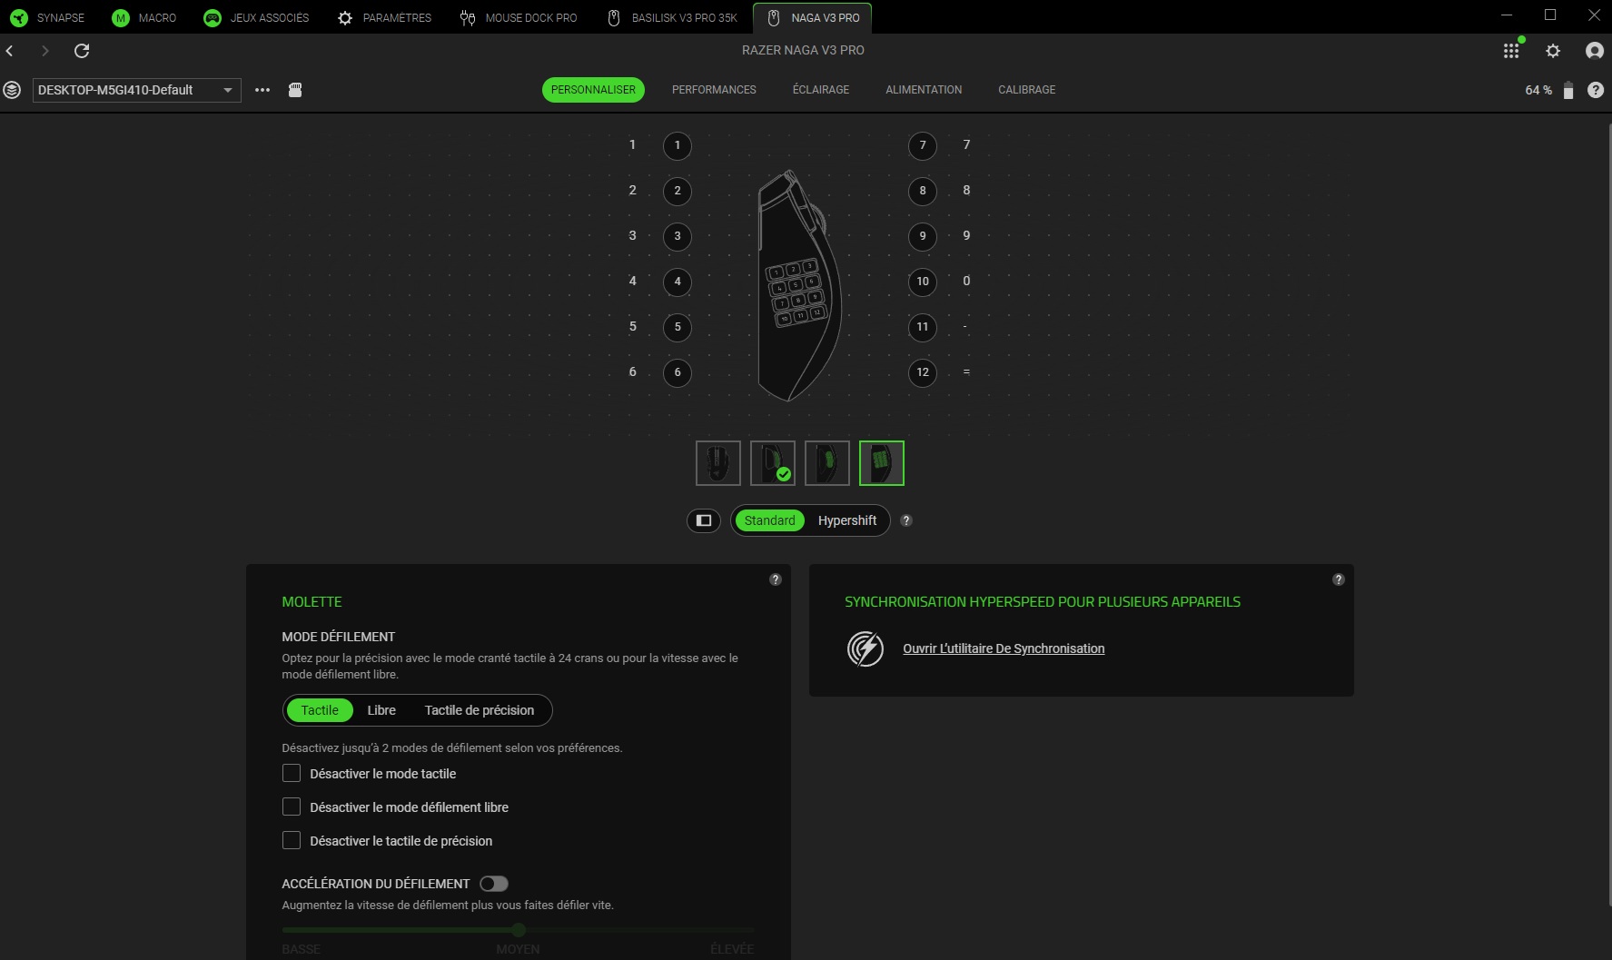1612x960 pixels.
Task: Open the Razer apps grid icon
Action: pyautogui.click(x=1511, y=51)
